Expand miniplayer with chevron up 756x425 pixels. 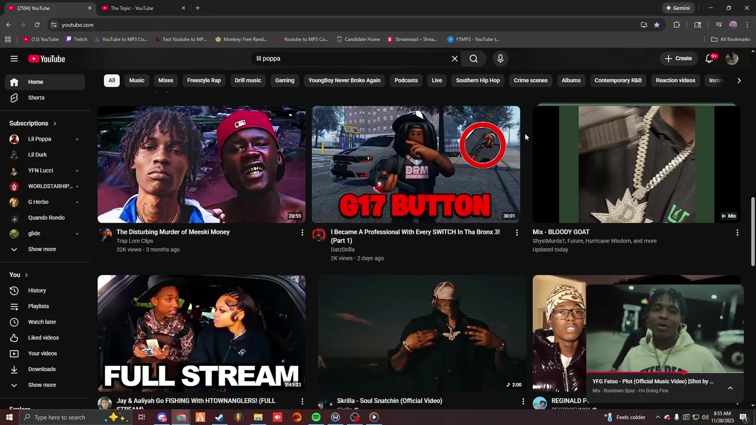click(x=730, y=388)
